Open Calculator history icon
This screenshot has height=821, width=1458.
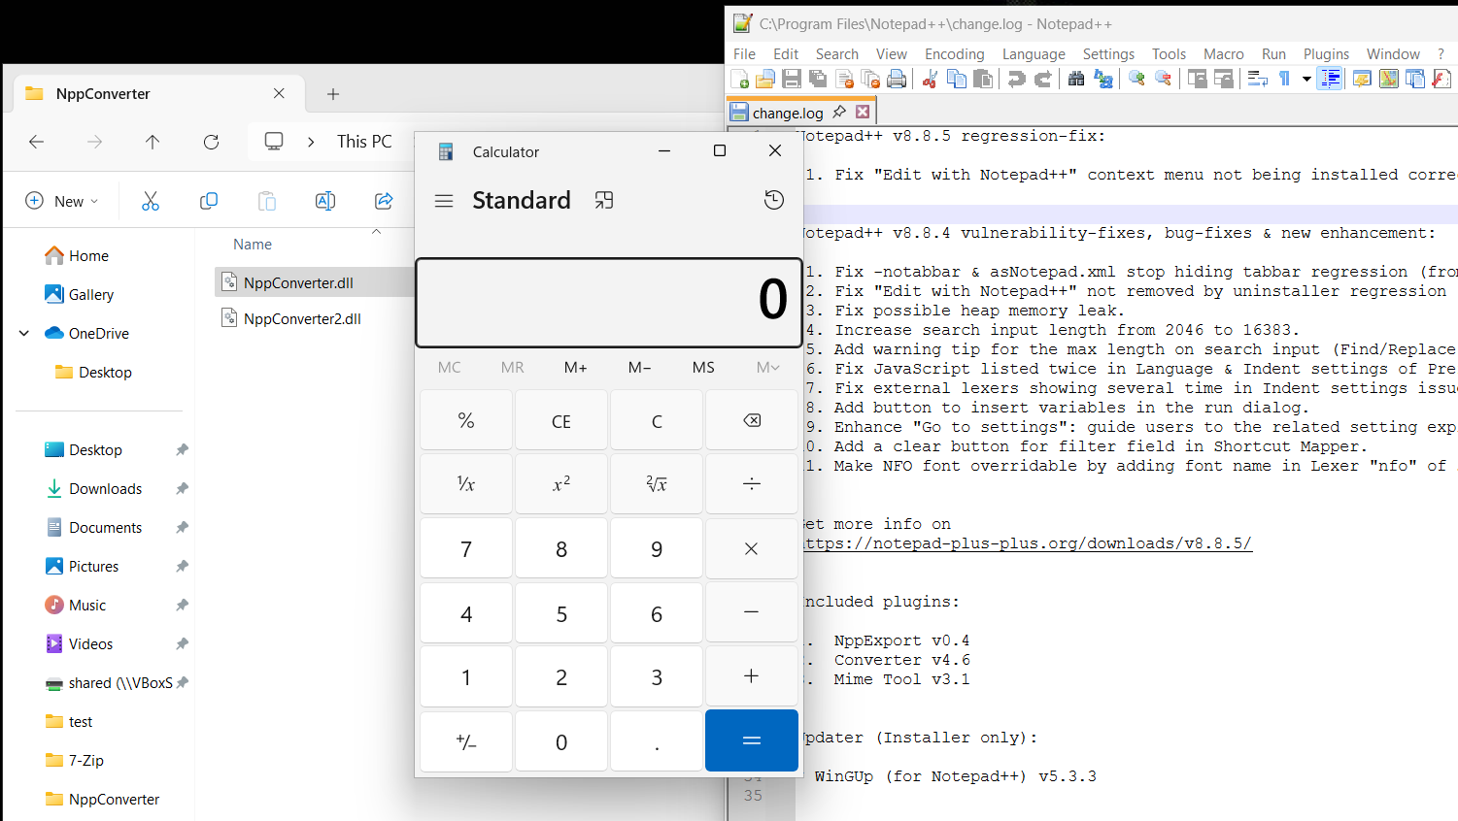[x=773, y=200]
